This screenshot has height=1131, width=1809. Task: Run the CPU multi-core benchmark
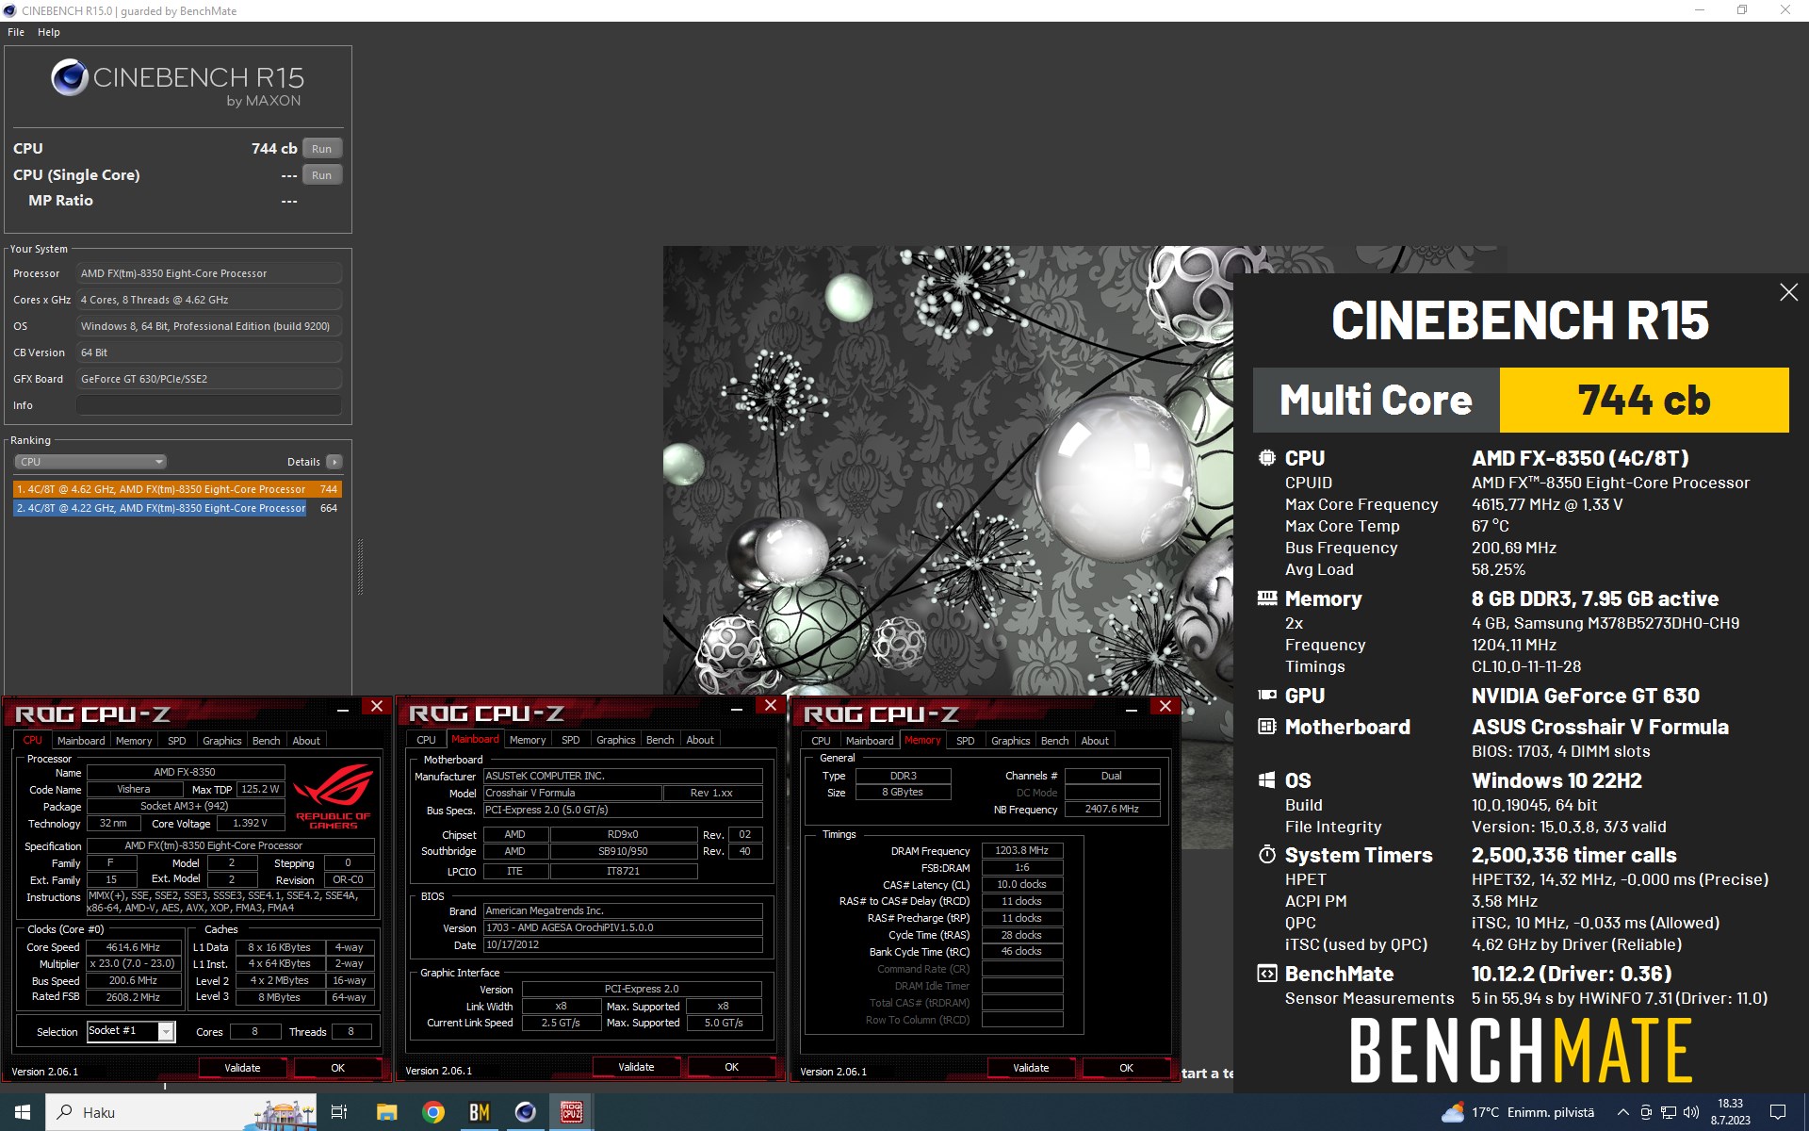321,149
